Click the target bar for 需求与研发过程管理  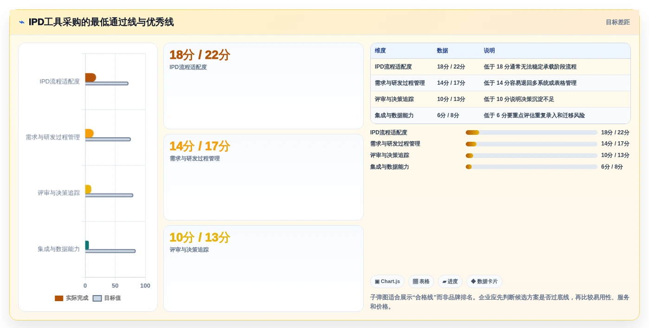click(x=108, y=139)
